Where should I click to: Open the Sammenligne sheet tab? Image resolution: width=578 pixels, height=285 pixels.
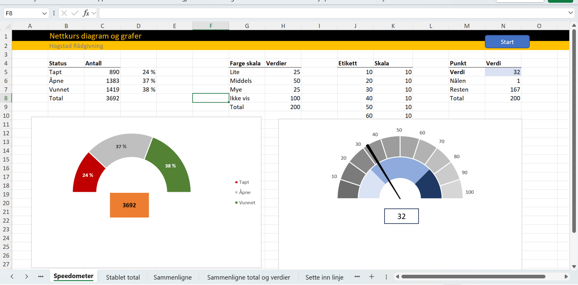(x=173, y=277)
